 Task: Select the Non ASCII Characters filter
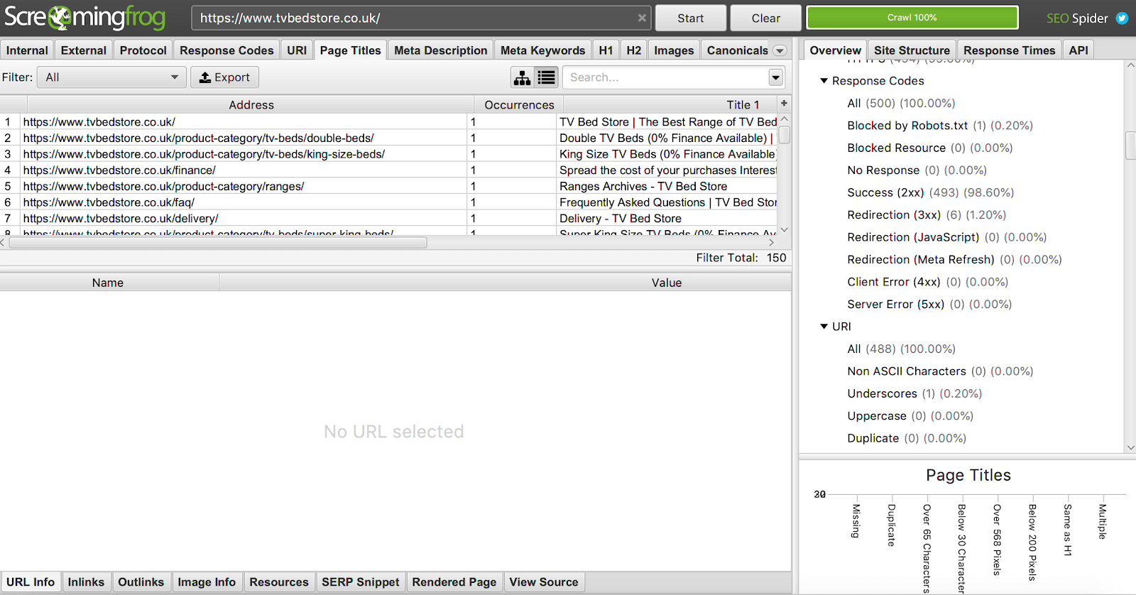(x=940, y=371)
